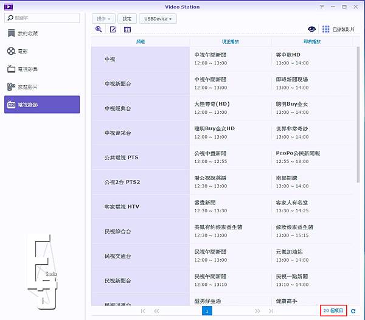The image size is (365, 320).
Task: Select the 民視綜合台 channel
Action: (x=141, y=231)
